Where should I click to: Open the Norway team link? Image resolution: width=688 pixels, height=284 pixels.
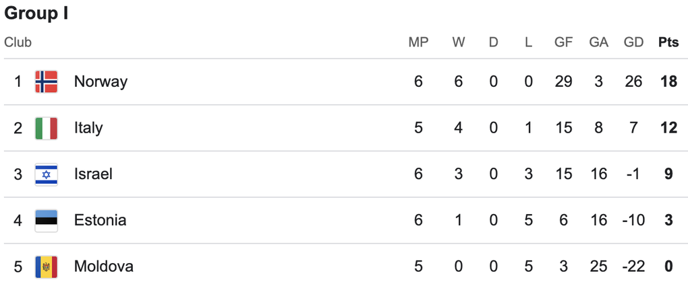101,81
